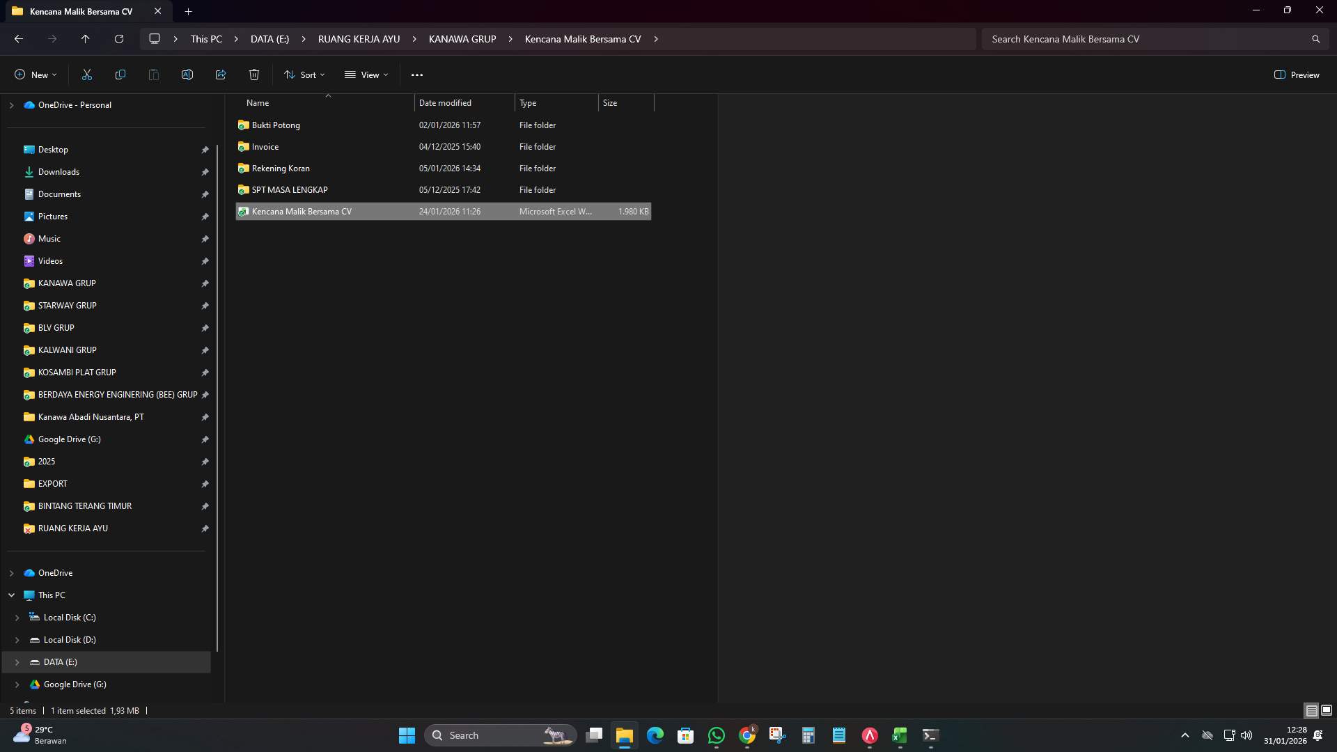
Task: Rename Kencana Malik Bersama CV file
Action: pos(187,75)
